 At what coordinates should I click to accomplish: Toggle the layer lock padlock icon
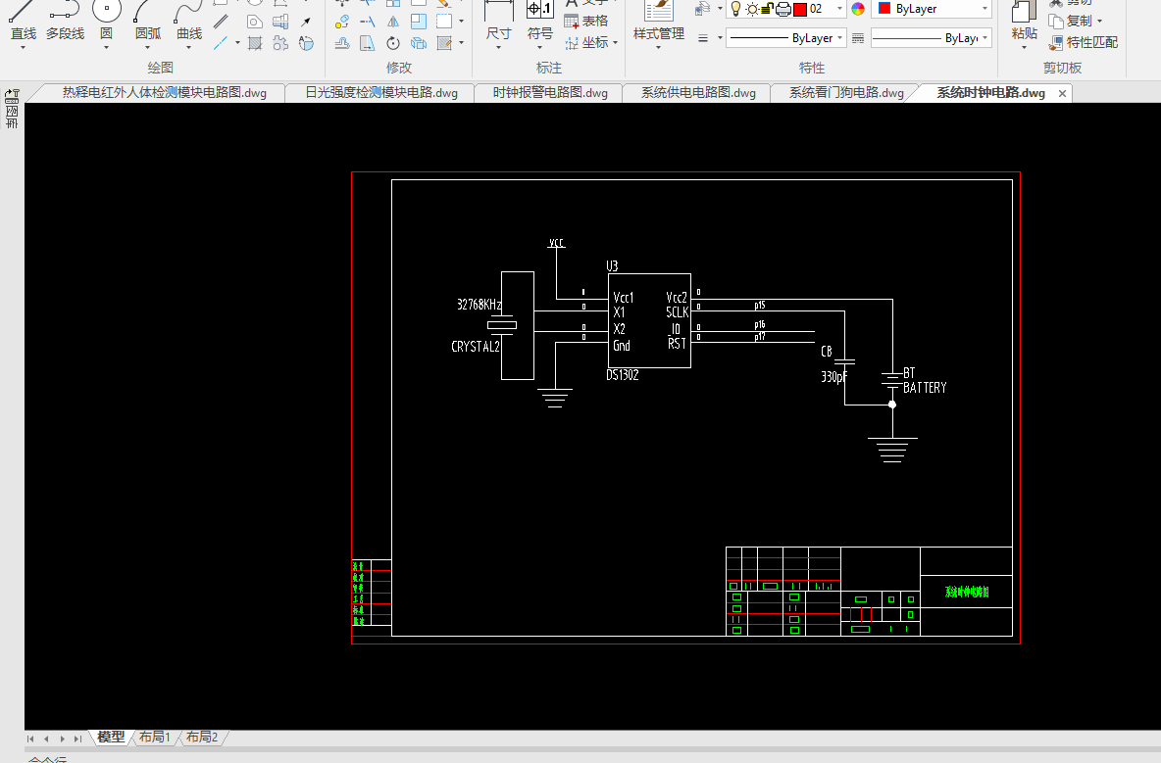[768, 9]
